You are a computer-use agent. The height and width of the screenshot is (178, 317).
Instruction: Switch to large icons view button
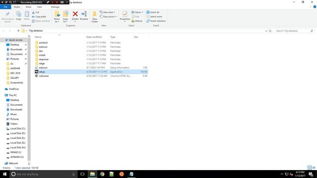[x=314, y=168]
